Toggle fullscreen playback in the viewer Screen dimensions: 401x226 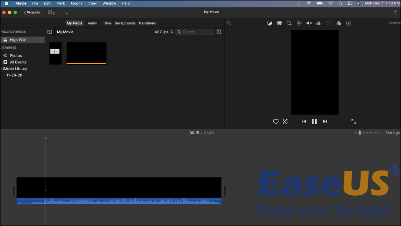[x=354, y=122]
